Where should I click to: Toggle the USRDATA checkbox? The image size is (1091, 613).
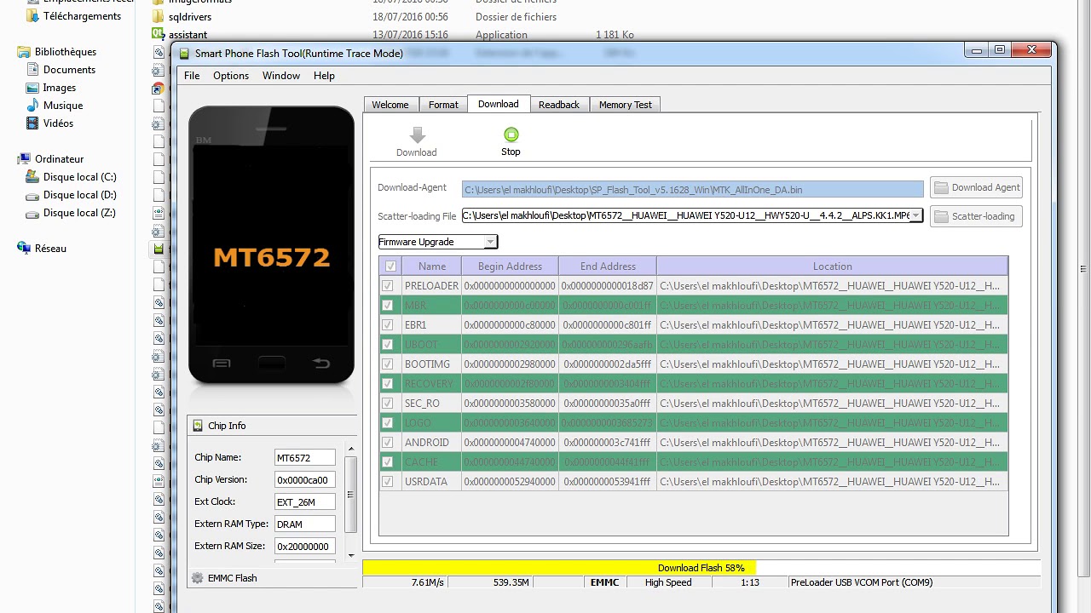pos(388,482)
